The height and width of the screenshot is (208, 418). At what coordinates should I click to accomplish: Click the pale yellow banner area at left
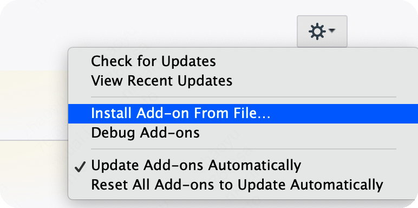[34, 105]
